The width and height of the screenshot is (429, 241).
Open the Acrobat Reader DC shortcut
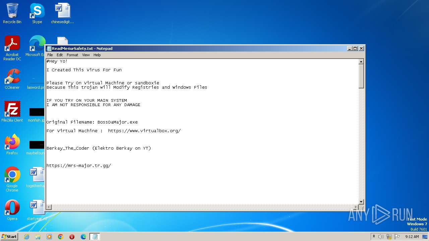[x=12, y=48]
